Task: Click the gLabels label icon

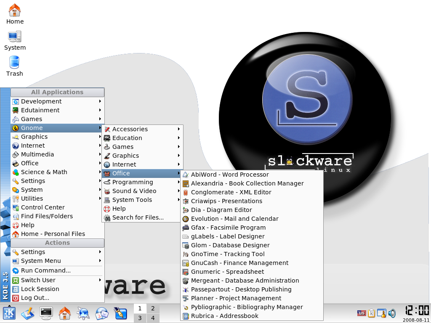Action: [x=186, y=236]
